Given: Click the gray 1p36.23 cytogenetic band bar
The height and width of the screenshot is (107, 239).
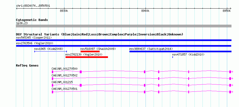Looking at the screenshot, I should pyautogui.click(x=124, y=26).
